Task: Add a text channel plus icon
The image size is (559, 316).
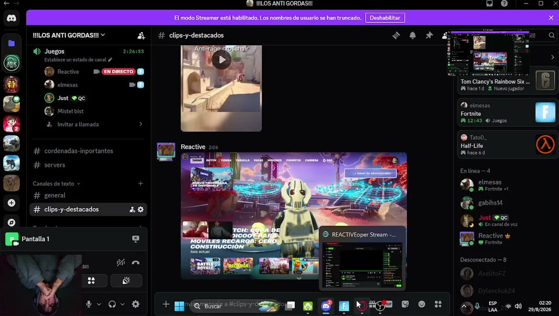Action: 141,183
